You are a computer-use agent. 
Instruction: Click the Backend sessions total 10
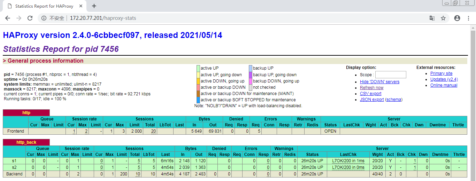pos(138,174)
